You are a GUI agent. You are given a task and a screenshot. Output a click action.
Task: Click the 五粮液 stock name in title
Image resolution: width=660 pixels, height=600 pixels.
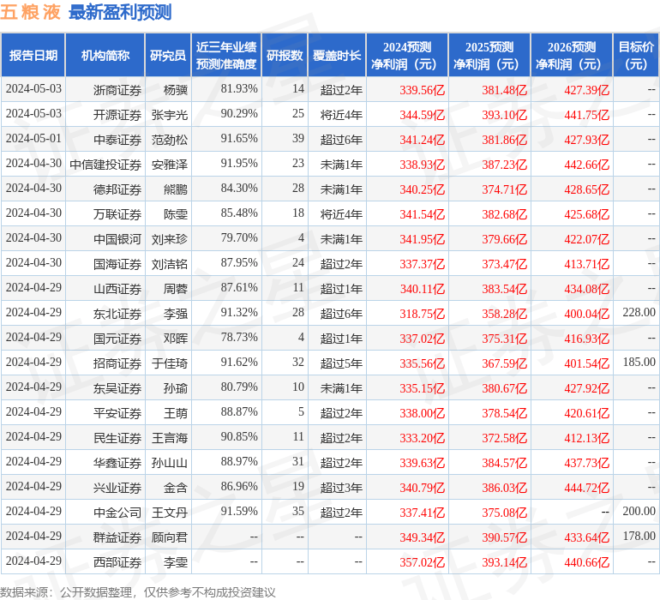(31, 13)
